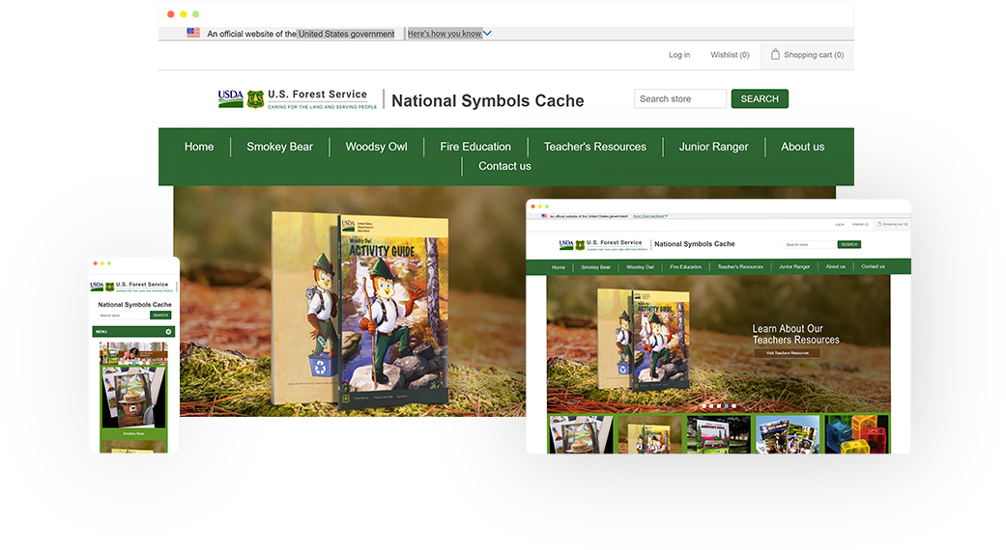Open the Wishlist link in the tablet window
1006x550 pixels.
point(860,224)
